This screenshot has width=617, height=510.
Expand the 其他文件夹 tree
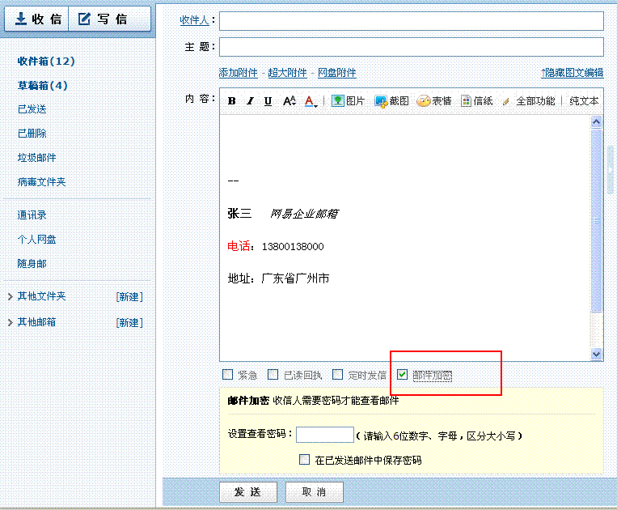11,296
